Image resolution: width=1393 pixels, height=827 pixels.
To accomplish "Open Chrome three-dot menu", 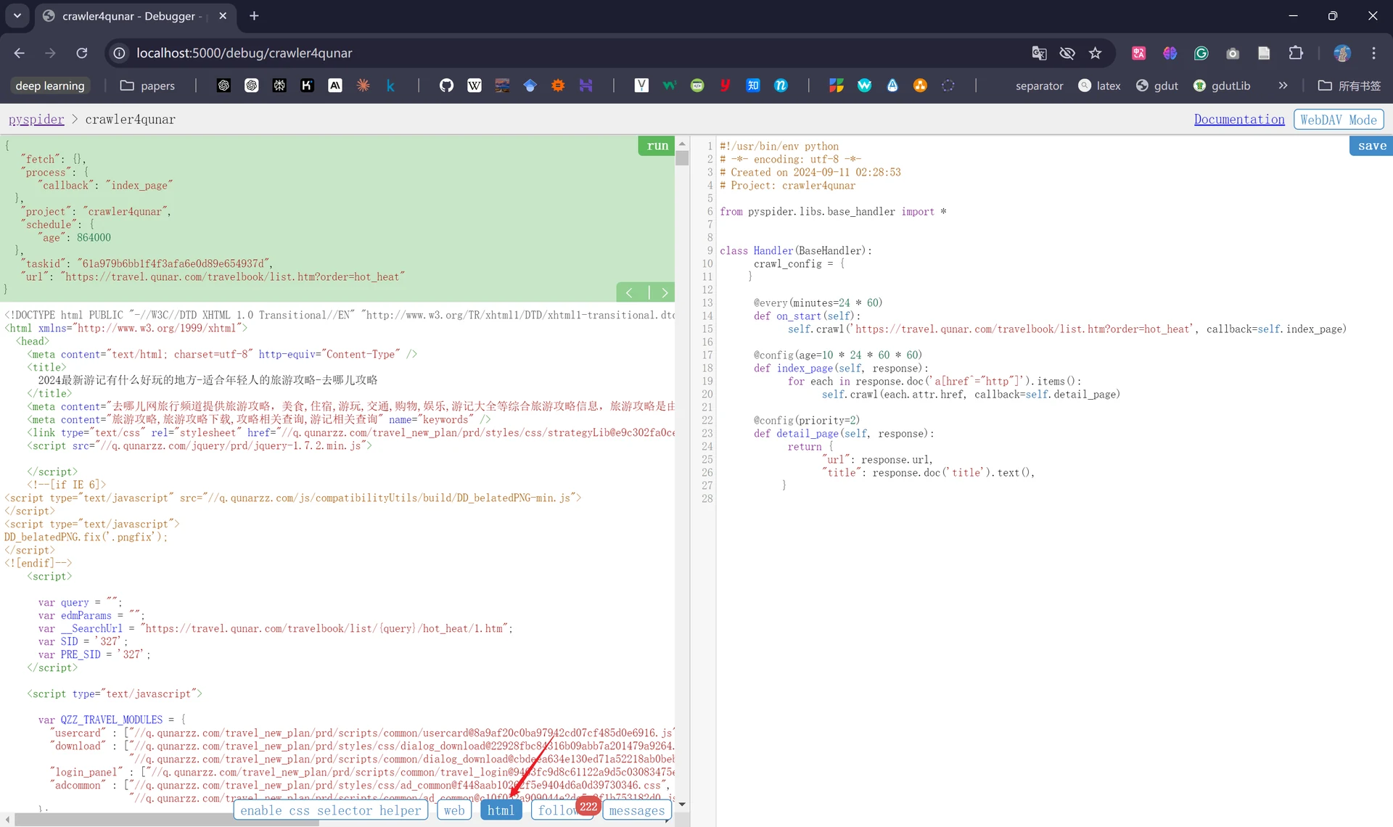I will 1373,53.
